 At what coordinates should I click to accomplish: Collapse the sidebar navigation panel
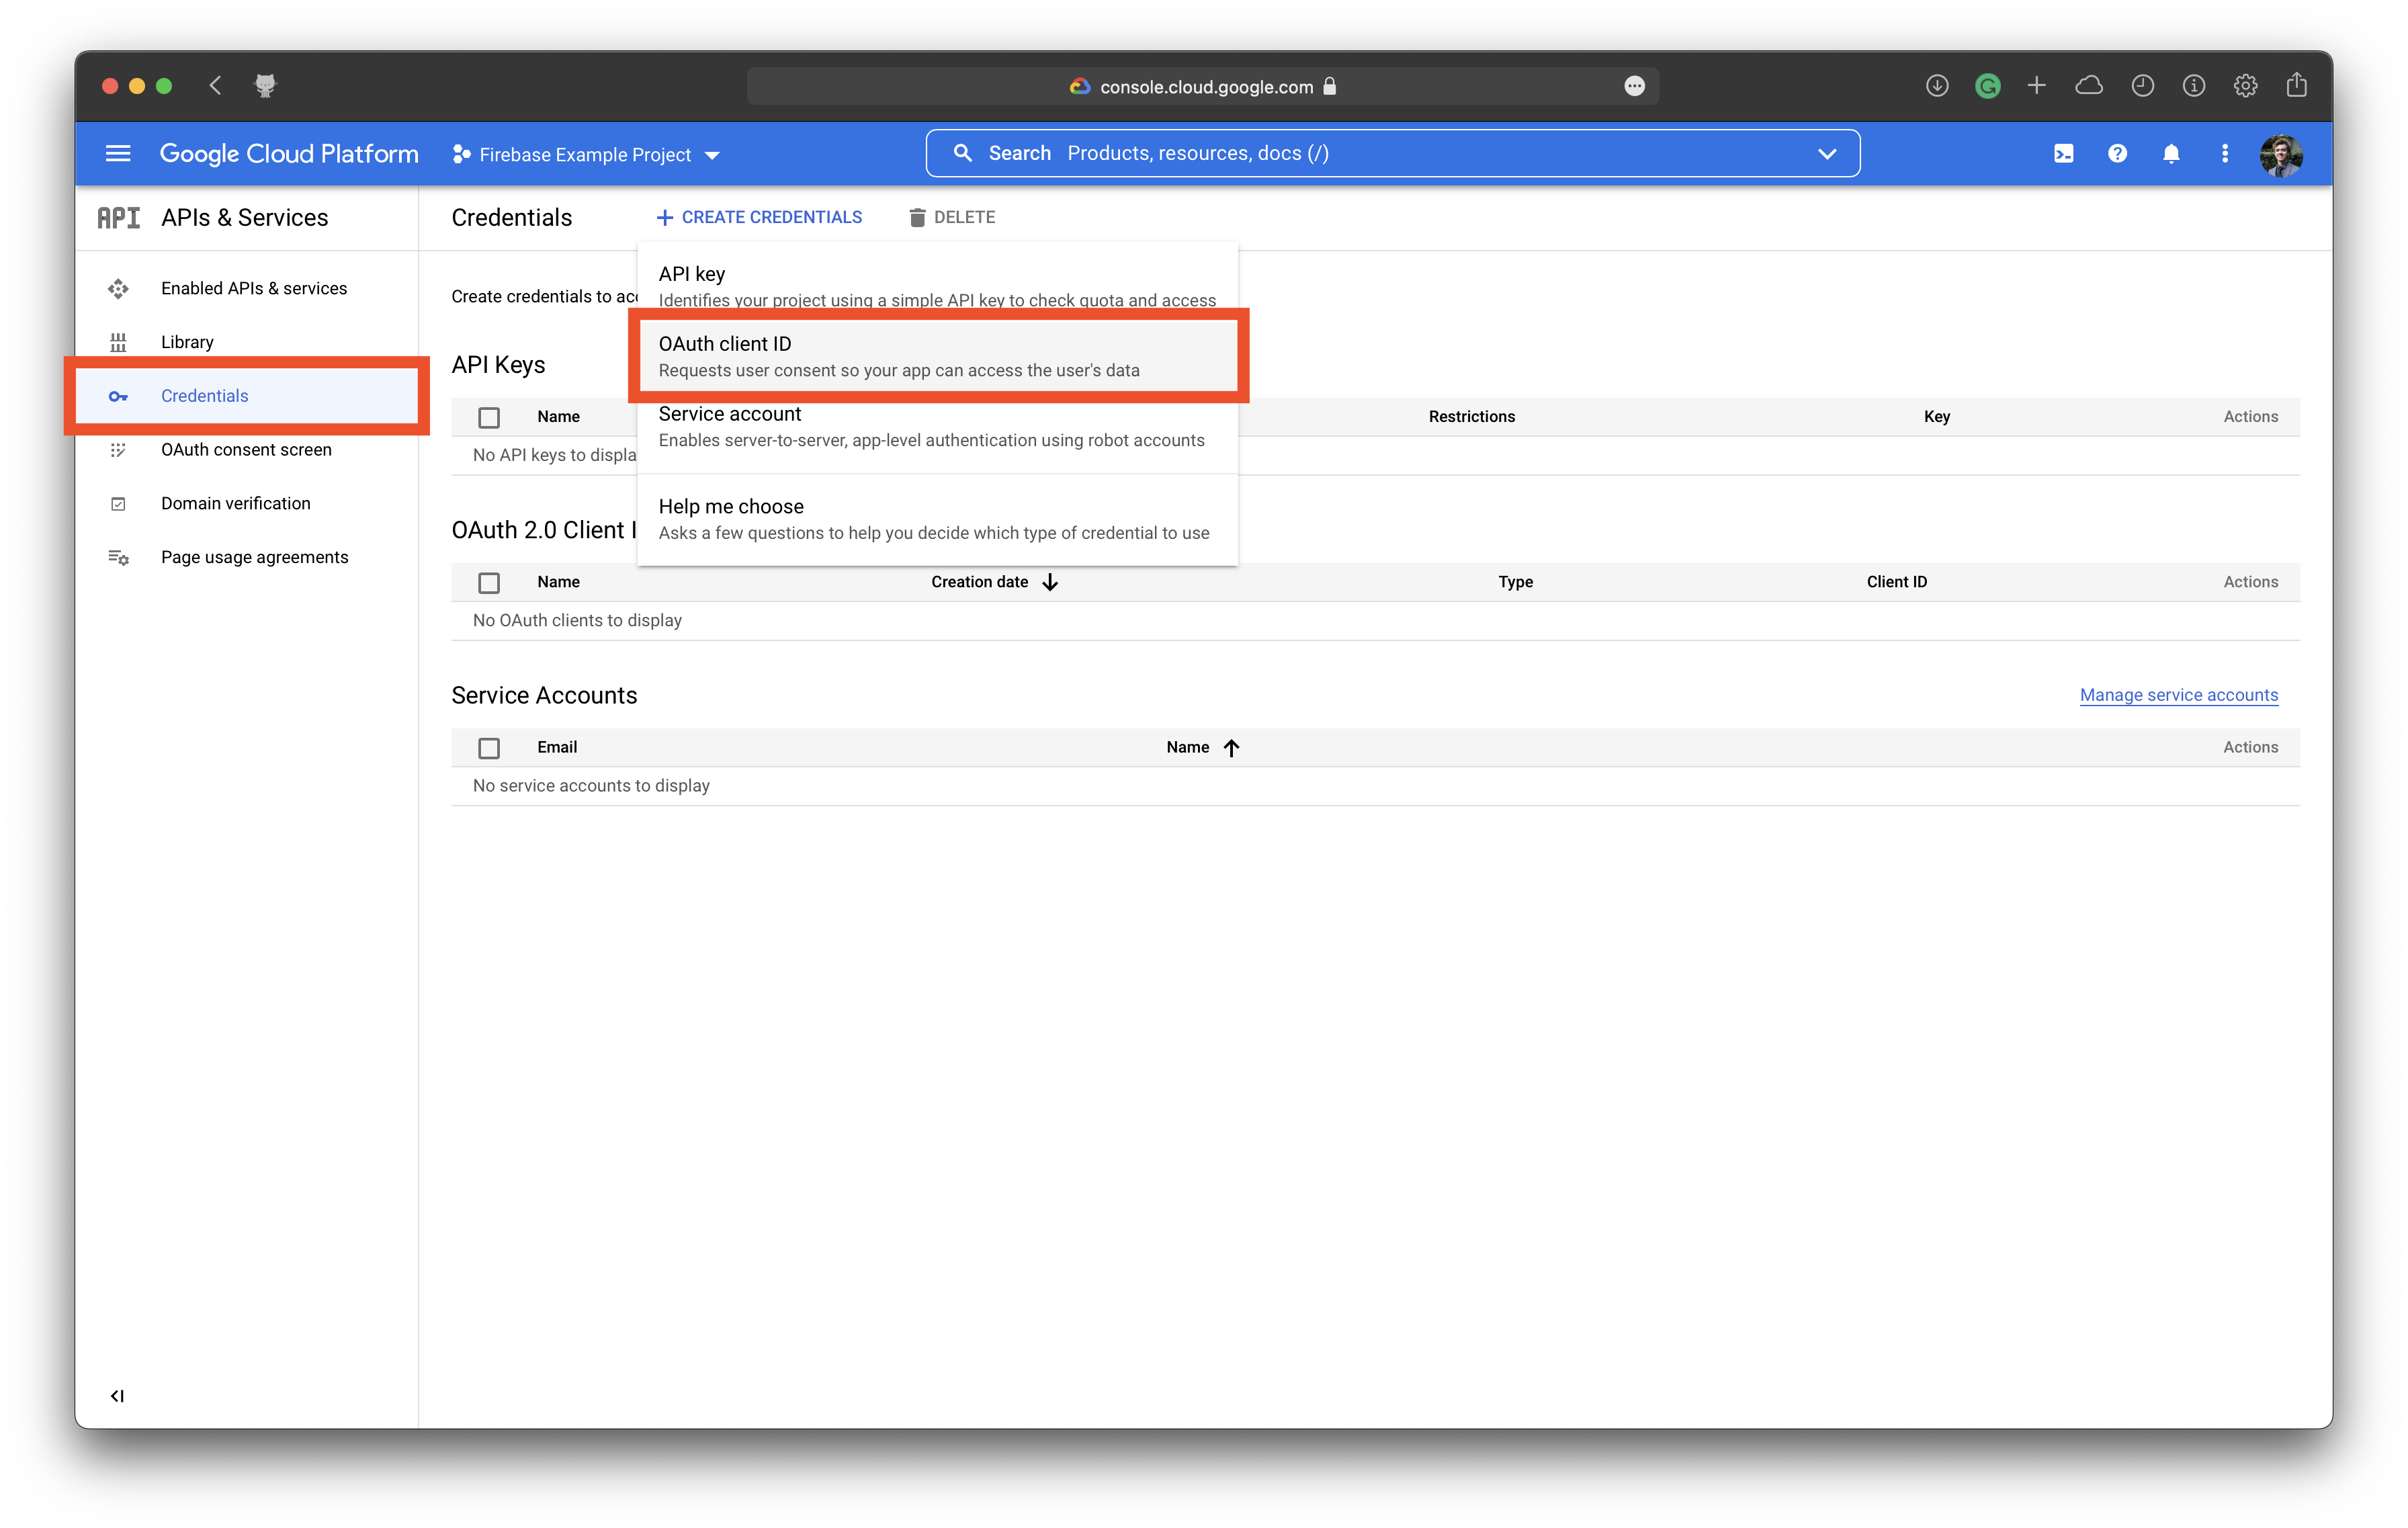coord(117,1396)
